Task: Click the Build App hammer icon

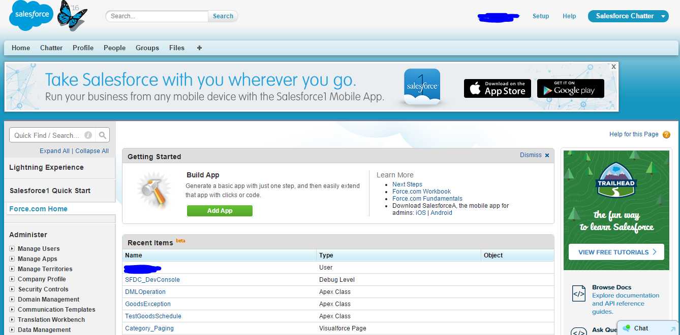Action: [x=153, y=191]
